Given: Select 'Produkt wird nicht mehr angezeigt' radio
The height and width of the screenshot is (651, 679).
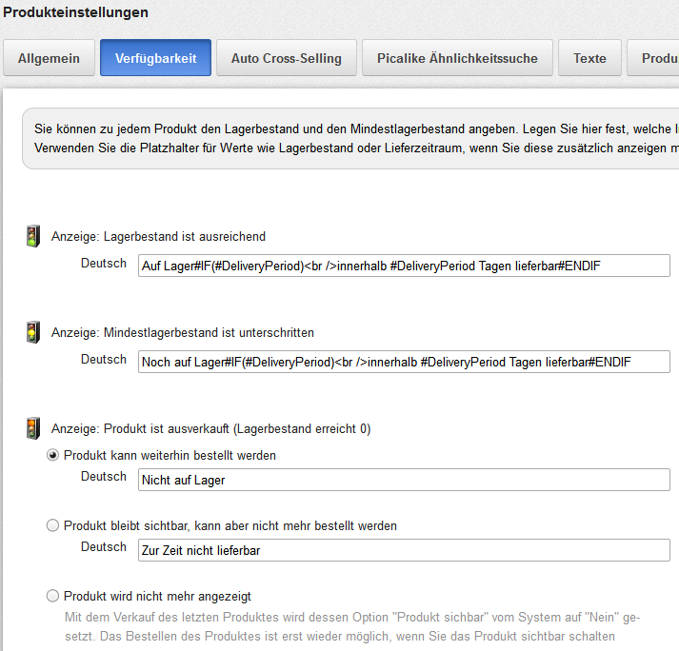Looking at the screenshot, I should tap(53, 596).
